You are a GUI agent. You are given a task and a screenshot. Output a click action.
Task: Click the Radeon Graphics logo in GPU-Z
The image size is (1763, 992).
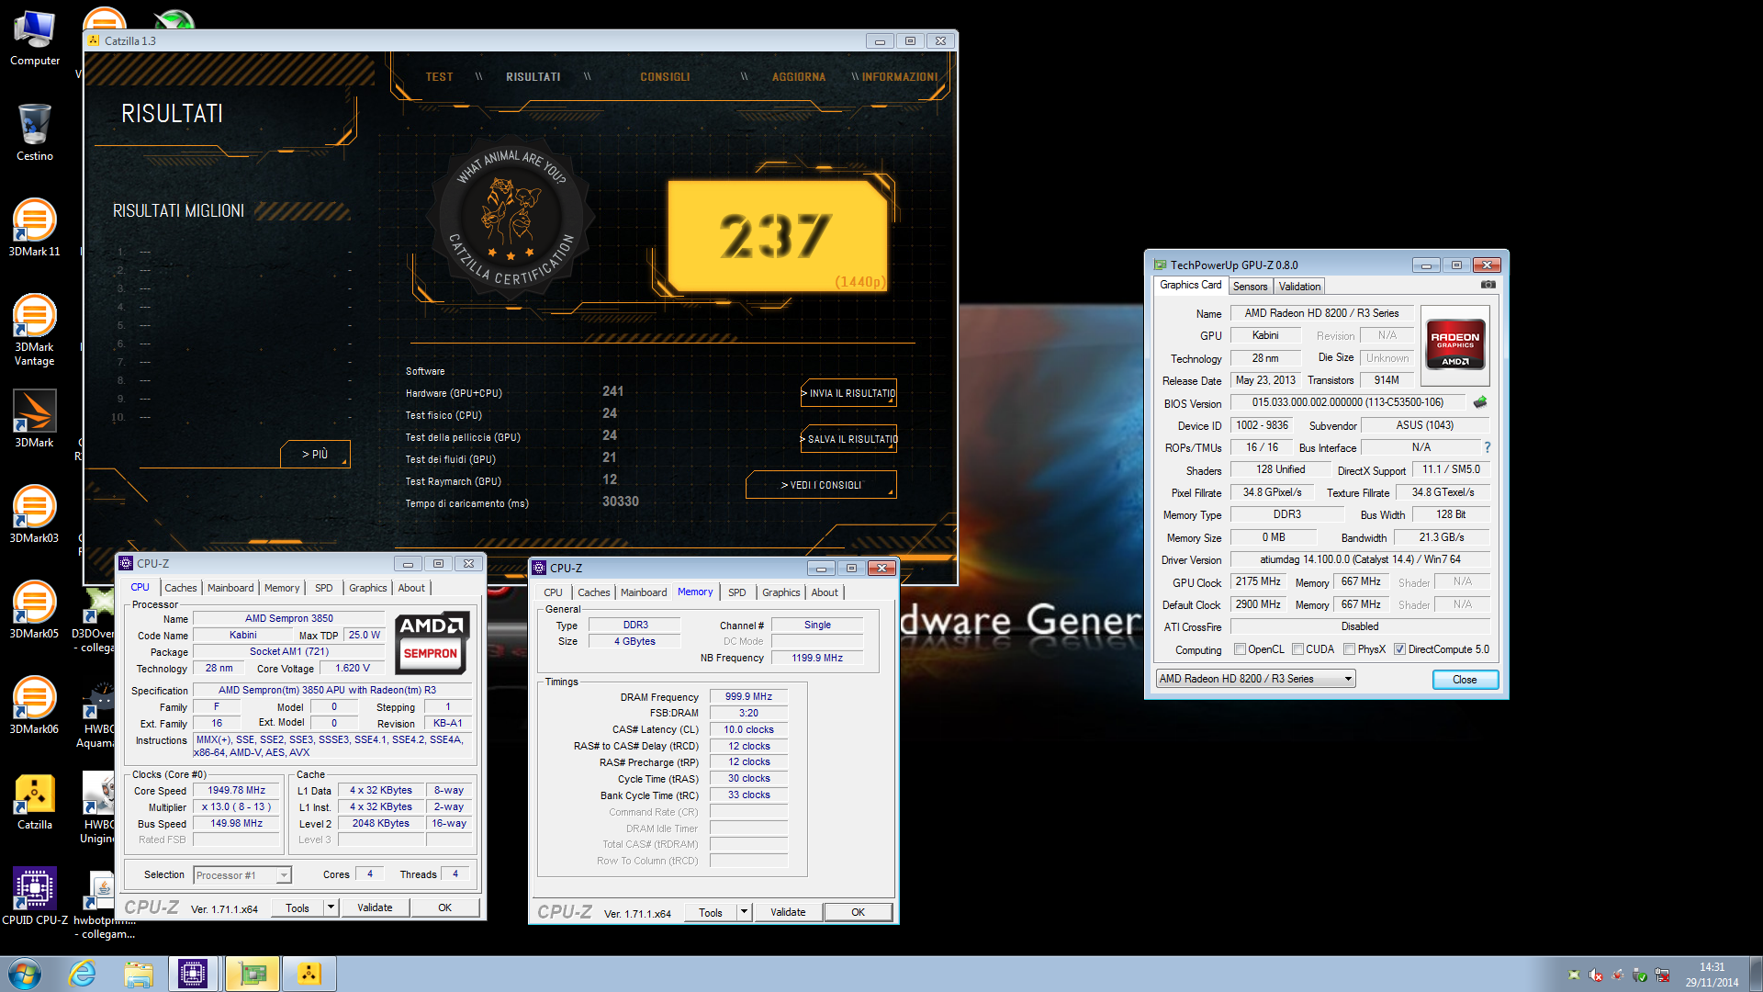[x=1454, y=345]
